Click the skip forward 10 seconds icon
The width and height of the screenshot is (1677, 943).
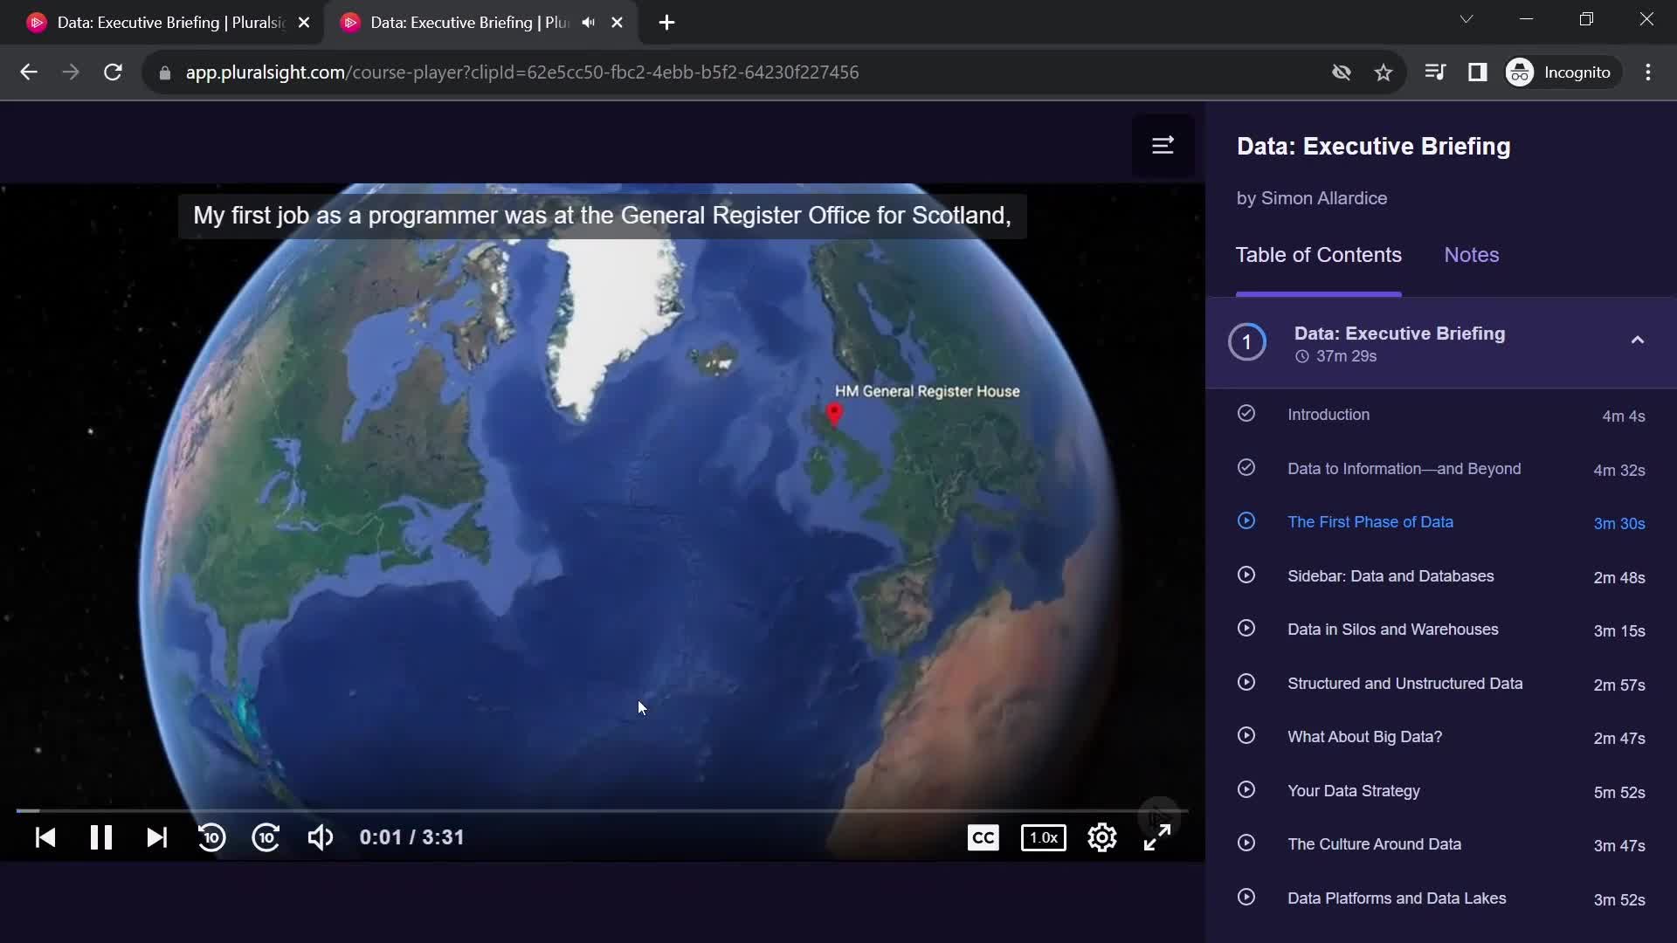[x=266, y=837]
